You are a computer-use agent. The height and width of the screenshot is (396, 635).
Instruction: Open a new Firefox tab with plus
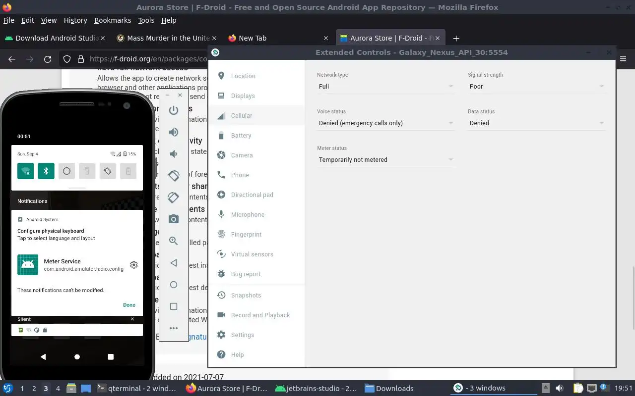click(456, 38)
